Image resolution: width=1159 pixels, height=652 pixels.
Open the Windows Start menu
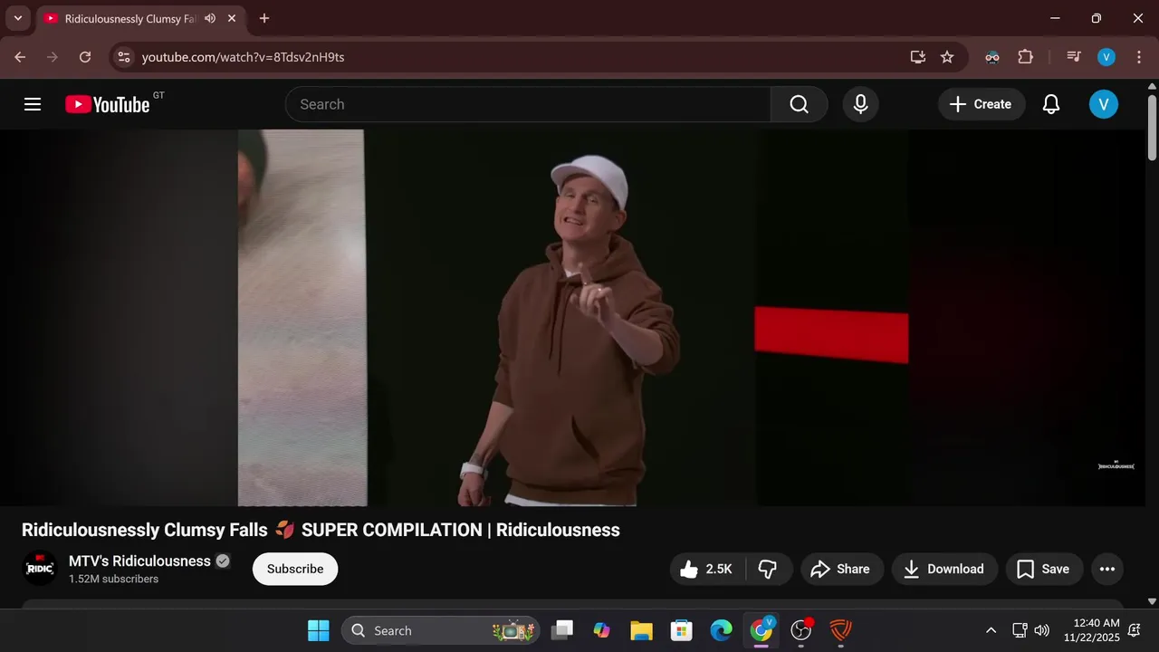(x=319, y=630)
